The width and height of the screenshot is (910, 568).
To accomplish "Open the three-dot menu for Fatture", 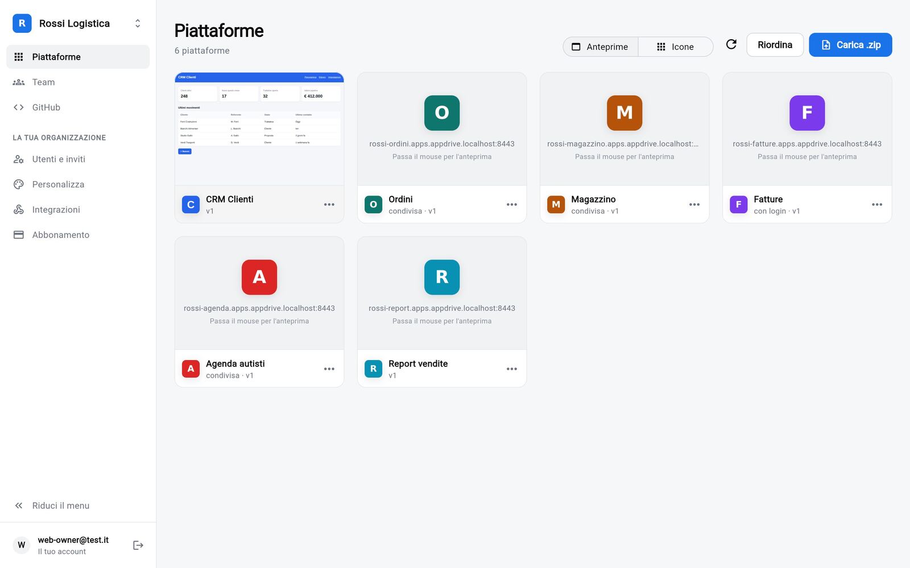I will [x=877, y=204].
